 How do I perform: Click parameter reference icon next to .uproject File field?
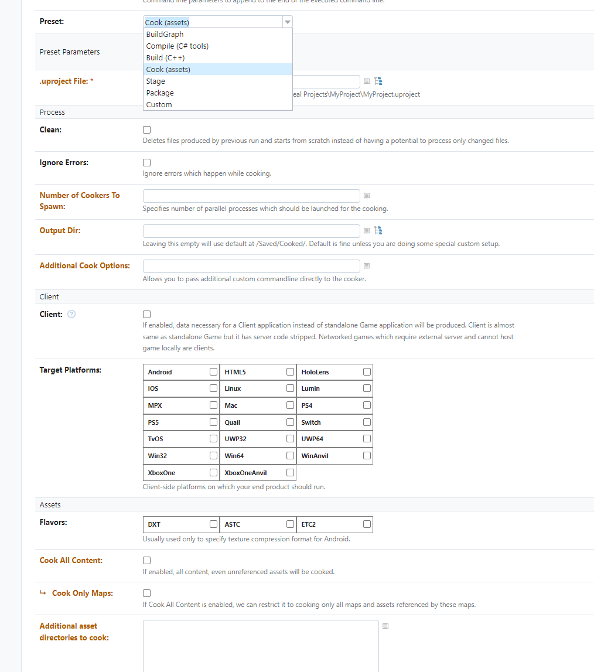(x=367, y=81)
